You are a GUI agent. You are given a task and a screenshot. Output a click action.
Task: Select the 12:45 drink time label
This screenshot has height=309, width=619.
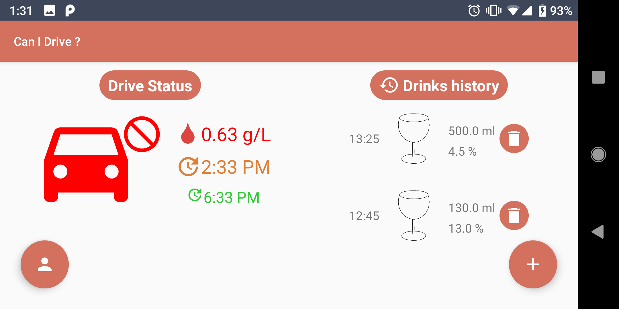(364, 216)
